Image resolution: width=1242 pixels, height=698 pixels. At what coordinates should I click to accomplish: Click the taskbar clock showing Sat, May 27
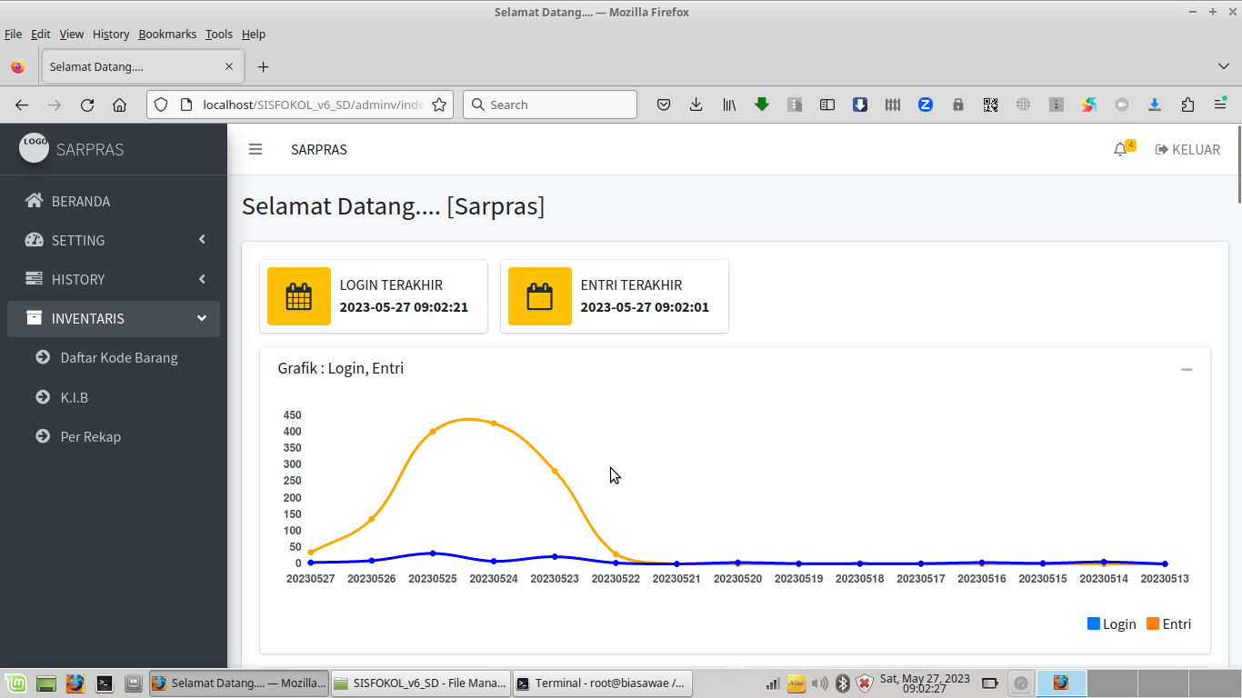925,683
